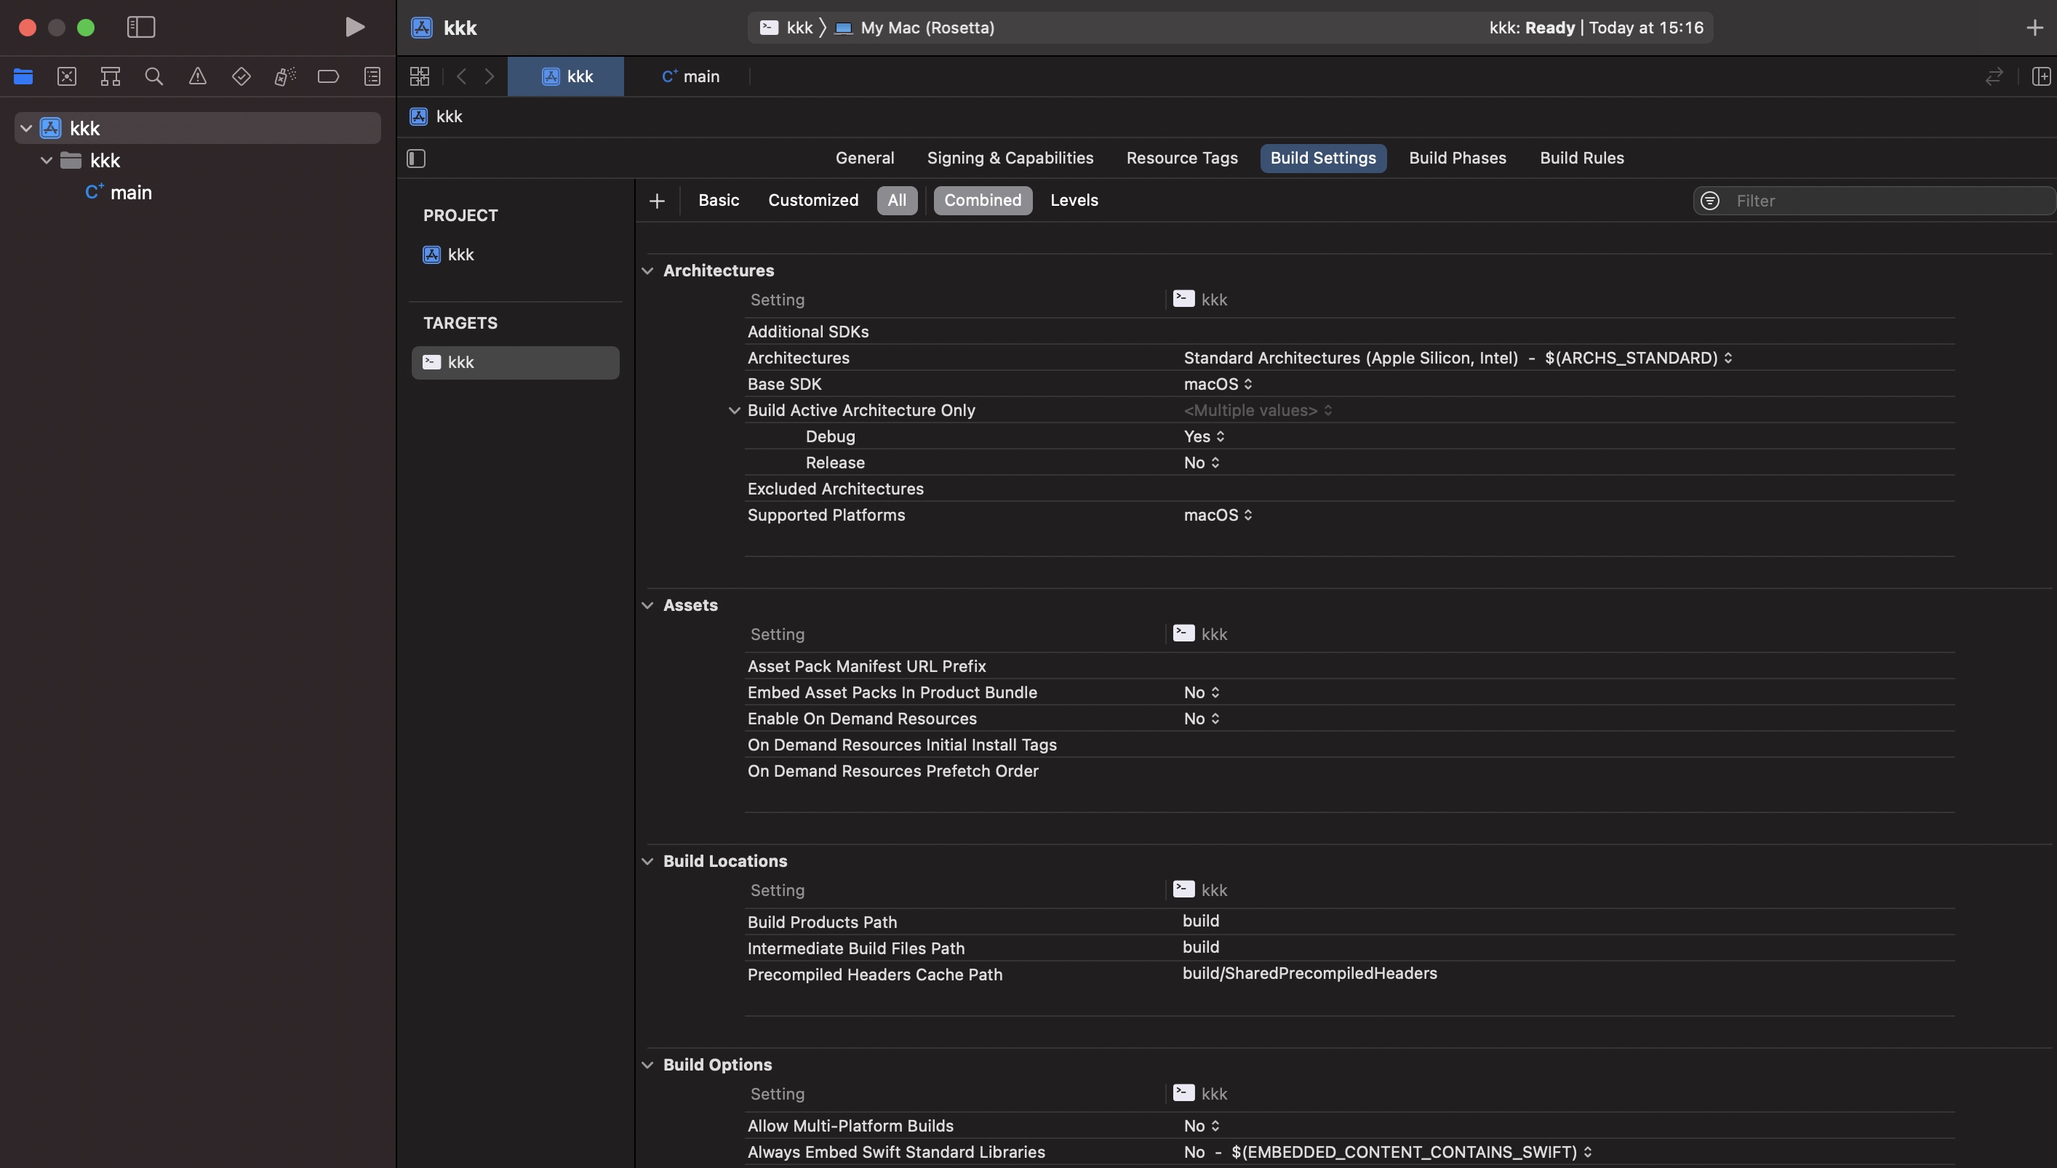Open the Issue navigator warning icon

click(x=197, y=76)
